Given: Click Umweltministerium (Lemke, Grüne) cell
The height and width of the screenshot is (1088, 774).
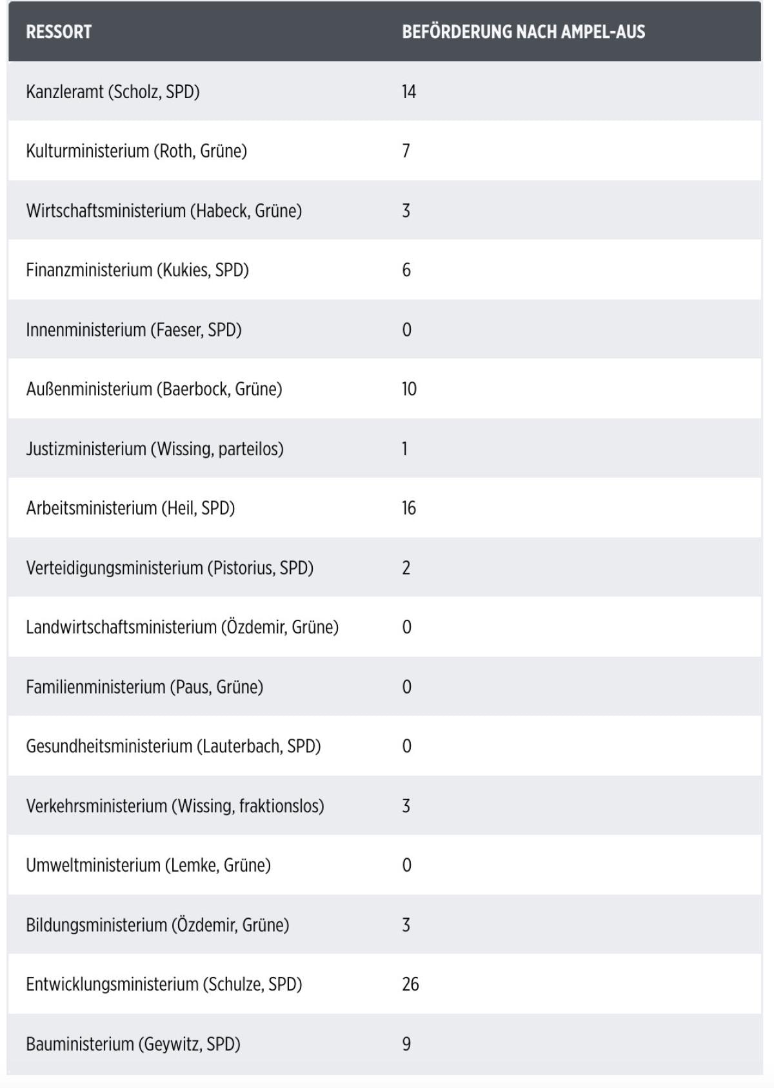Looking at the screenshot, I should click(148, 865).
